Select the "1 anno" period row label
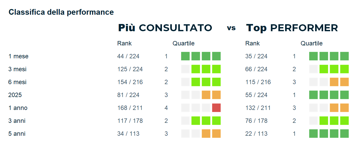Image resolution: width=356 pixels, height=144 pixels. (18, 108)
